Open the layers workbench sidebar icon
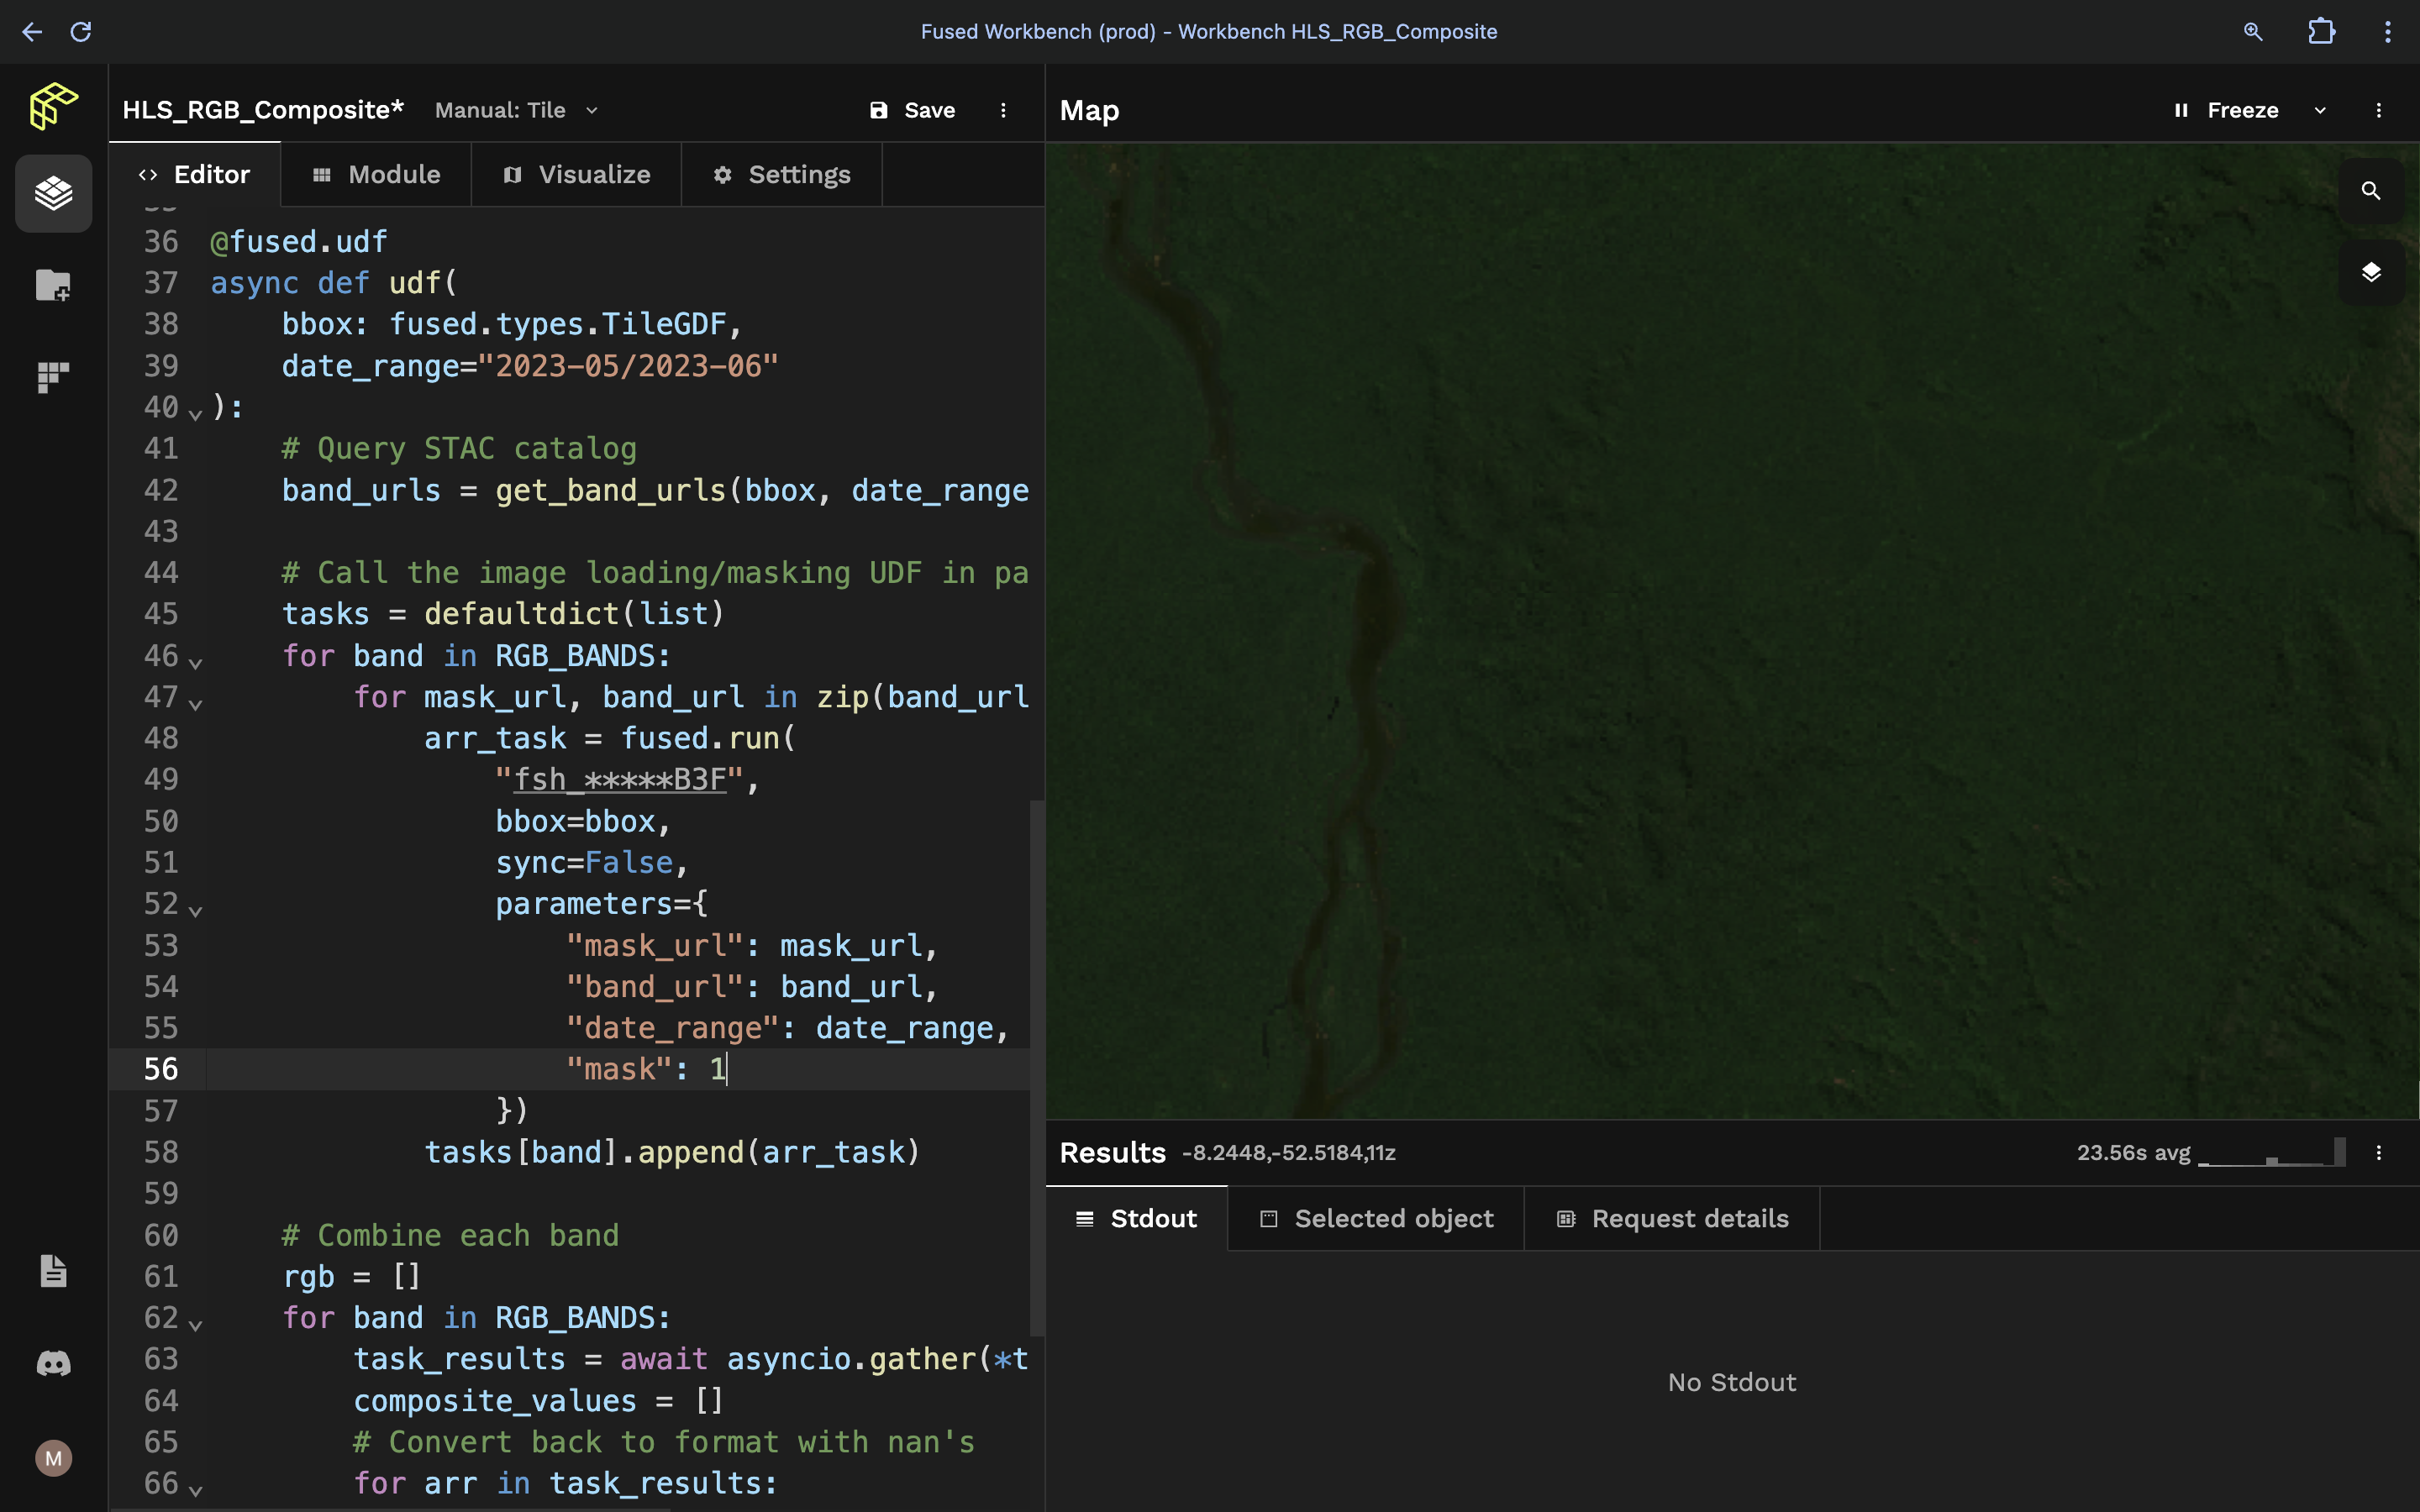The image size is (2420, 1512). click(53, 193)
